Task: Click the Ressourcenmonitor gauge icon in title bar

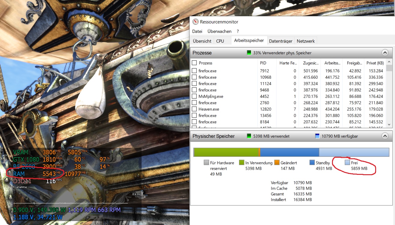Action: [196, 22]
